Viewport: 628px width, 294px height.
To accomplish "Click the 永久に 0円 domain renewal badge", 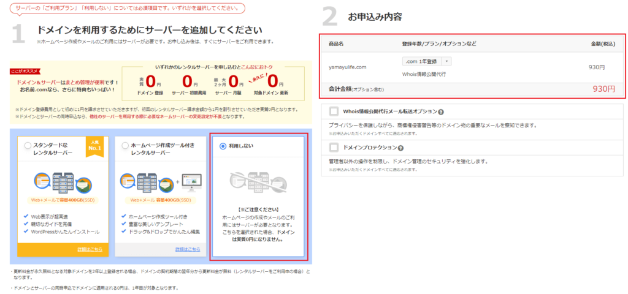I will (x=272, y=81).
